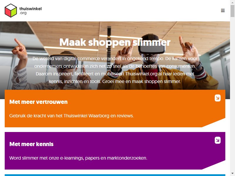This screenshot has height=176, width=235.
Task: Click the e-learnings, papers en marktonderzoeken description
Action: click(78, 158)
